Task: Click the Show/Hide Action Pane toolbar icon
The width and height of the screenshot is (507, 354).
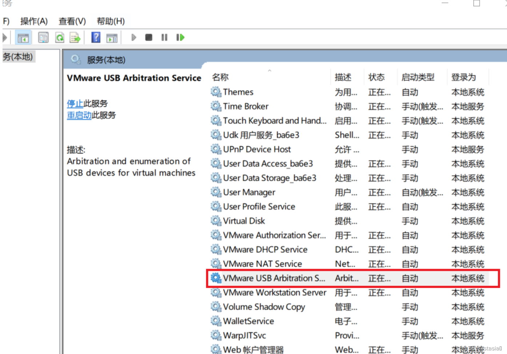Action: pyautogui.click(x=112, y=37)
